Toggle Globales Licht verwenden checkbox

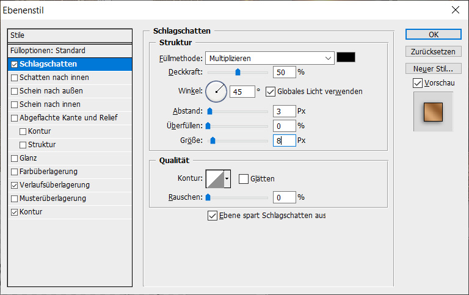[271, 92]
